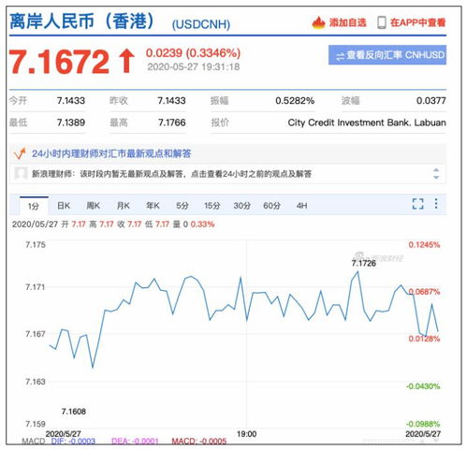This screenshot has height=450, width=467.
Task: Click City Credit Investment Bank. Labuan text
Action: pyautogui.click(x=367, y=123)
